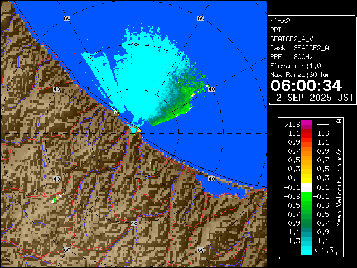Click the radar site marker on coast
The width and height of the screenshot is (357, 268).
pyautogui.click(x=136, y=130)
